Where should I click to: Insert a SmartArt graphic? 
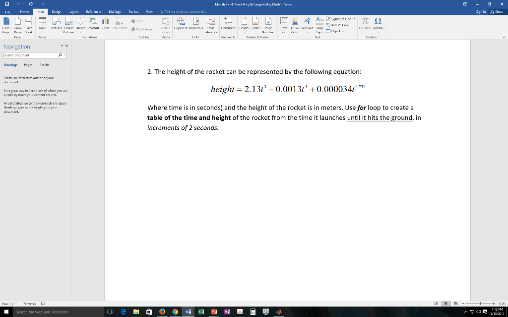[x=93, y=23]
